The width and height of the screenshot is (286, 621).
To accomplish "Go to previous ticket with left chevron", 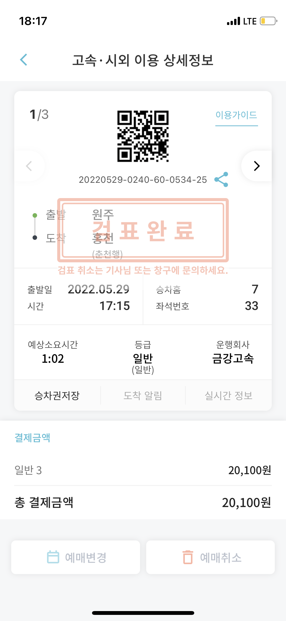I will tap(29, 166).
